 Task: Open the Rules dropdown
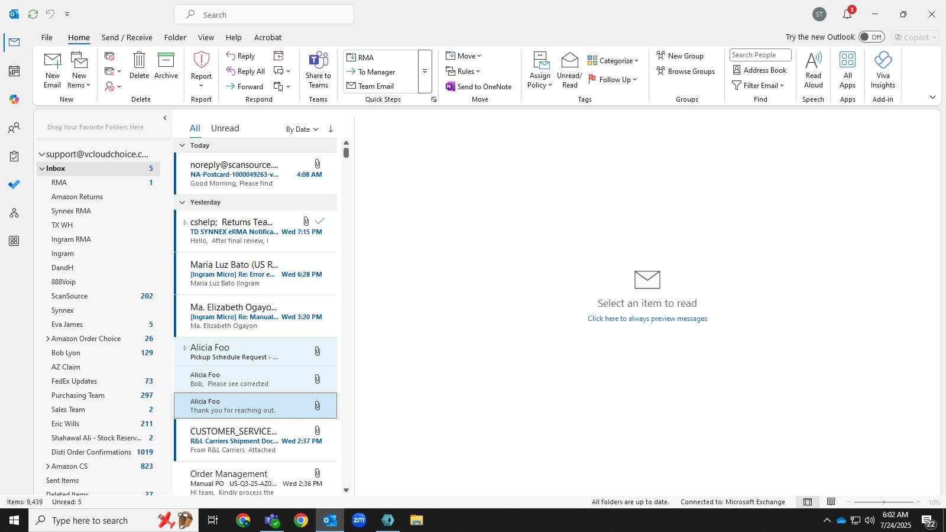point(463,72)
